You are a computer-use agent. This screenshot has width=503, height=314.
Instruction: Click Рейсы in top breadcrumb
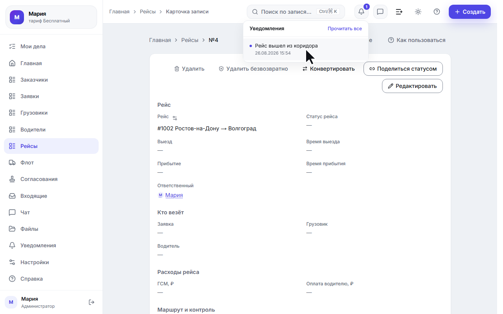pos(148,12)
